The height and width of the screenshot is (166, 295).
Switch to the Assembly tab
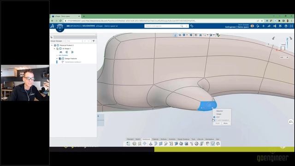(172, 139)
